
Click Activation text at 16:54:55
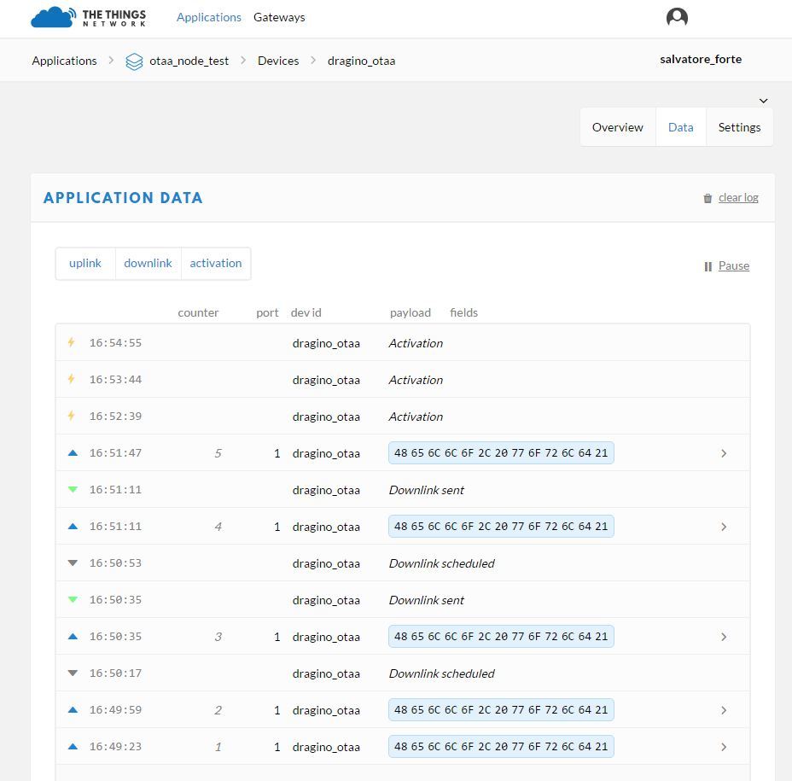tap(416, 343)
